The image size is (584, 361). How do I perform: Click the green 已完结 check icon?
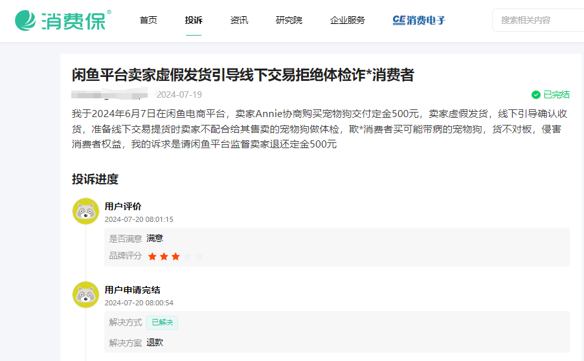point(536,95)
